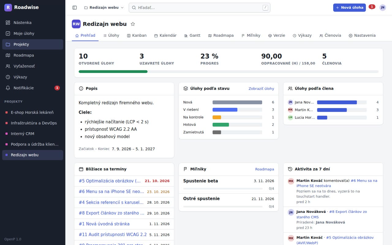Open Výkazy in the left sidebar
392x245 pixels.
[32, 77]
